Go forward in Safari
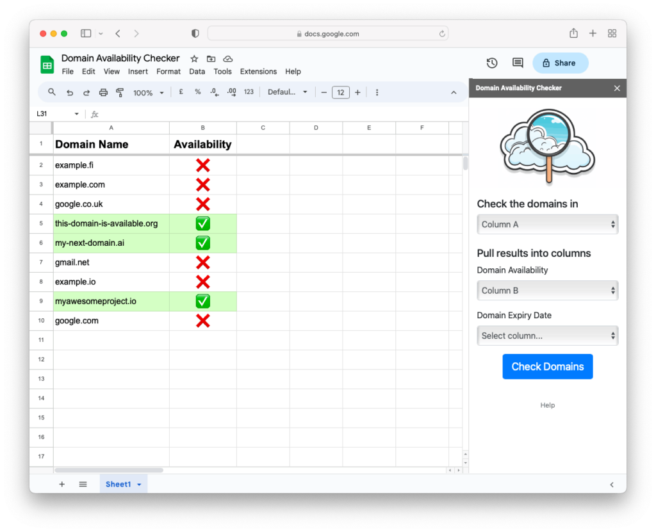This screenshot has height=532, width=656. point(136,33)
